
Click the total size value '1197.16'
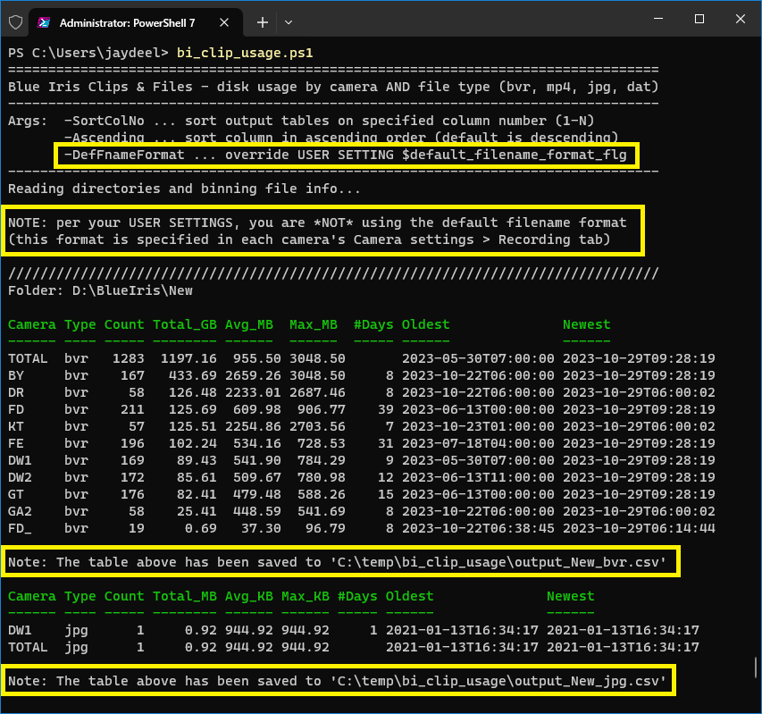pyautogui.click(x=188, y=358)
